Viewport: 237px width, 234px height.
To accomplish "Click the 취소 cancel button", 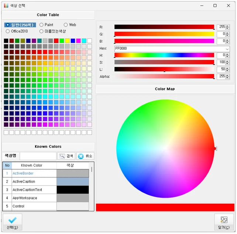I will pyautogui.click(x=85, y=156).
